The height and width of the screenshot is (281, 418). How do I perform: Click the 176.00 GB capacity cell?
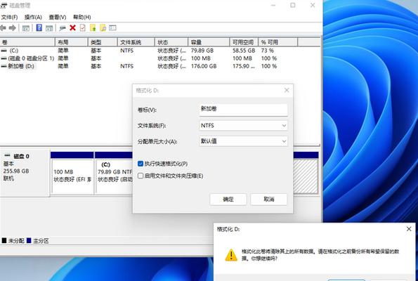coord(204,66)
